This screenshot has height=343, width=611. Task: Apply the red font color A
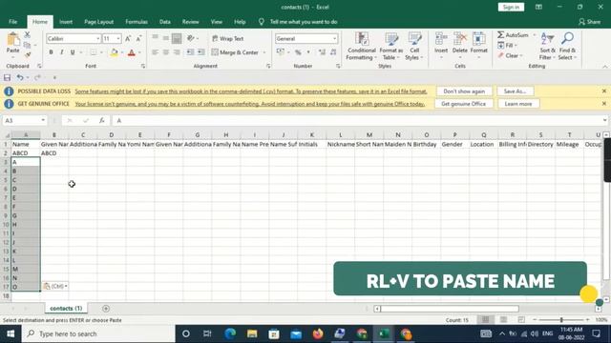[132, 52]
